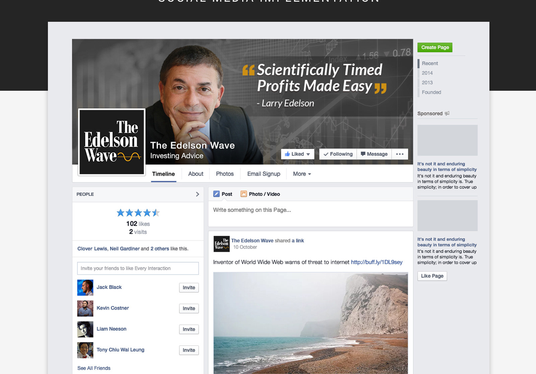This screenshot has width=536, height=374.
Task: Switch to the Timeline tab
Action: [x=163, y=174]
